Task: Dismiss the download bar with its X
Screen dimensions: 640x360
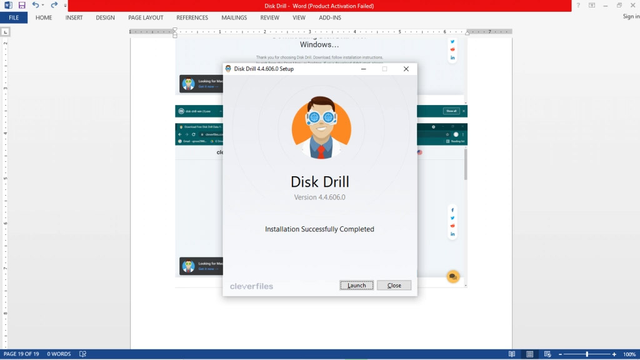Action: click(464, 111)
